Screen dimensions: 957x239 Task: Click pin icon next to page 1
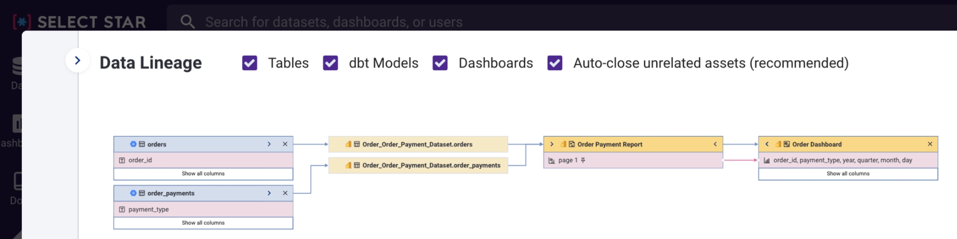[x=583, y=160]
